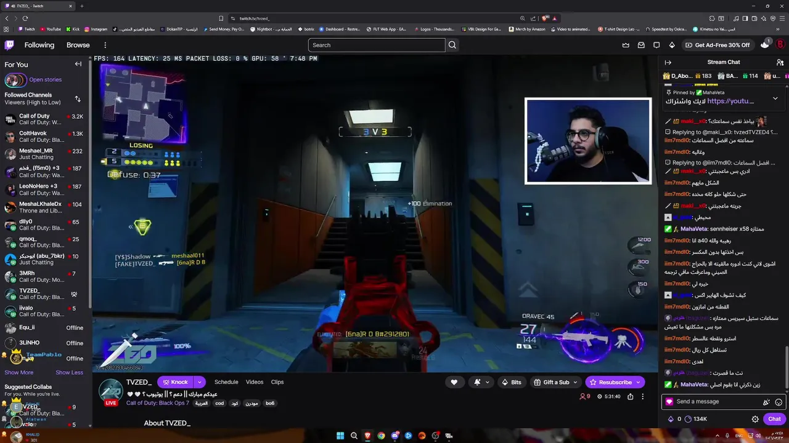Open chat settings gear icon
Viewport: 789px width, 443px height.
pos(755,419)
